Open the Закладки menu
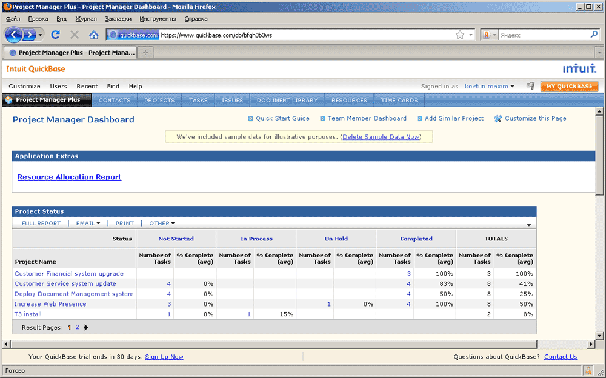The height and width of the screenshot is (378, 606). click(118, 19)
